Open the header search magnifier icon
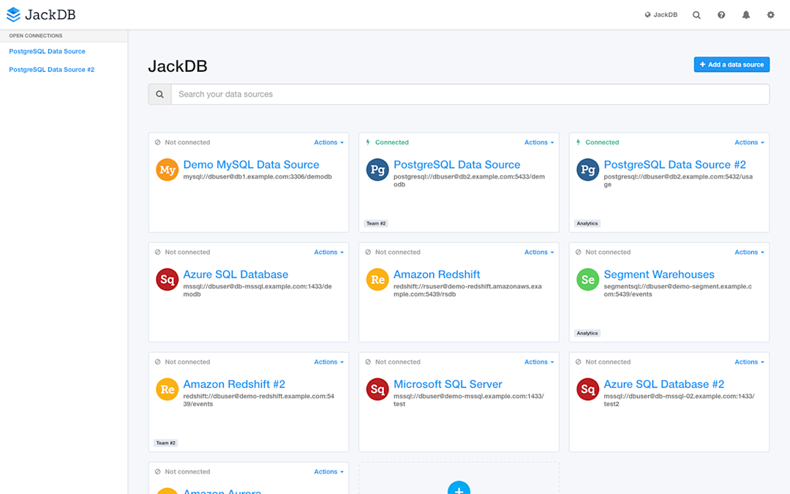Image resolution: width=790 pixels, height=494 pixels. (x=696, y=15)
